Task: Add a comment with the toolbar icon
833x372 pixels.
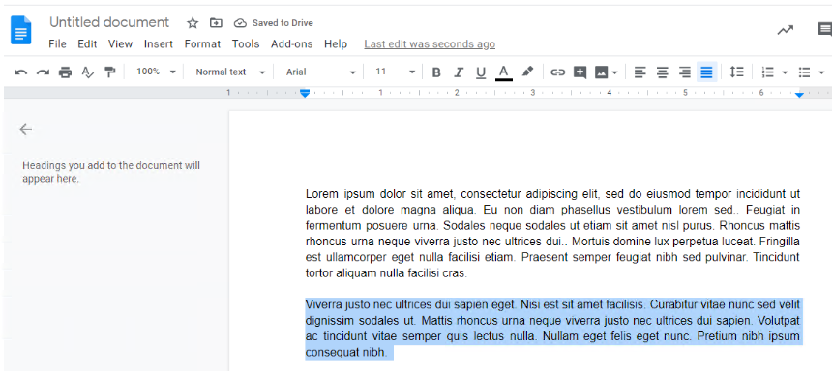Action: pos(580,72)
